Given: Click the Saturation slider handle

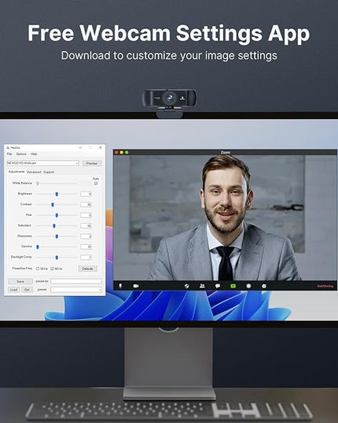Looking at the screenshot, I should pyautogui.click(x=54, y=225).
